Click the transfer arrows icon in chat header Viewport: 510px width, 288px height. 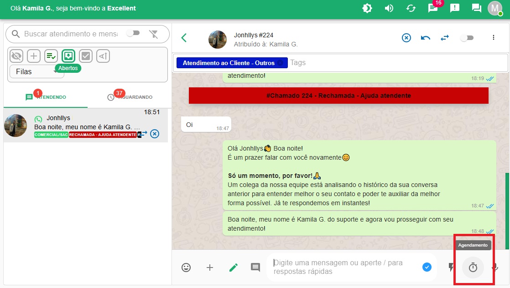(445, 38)
